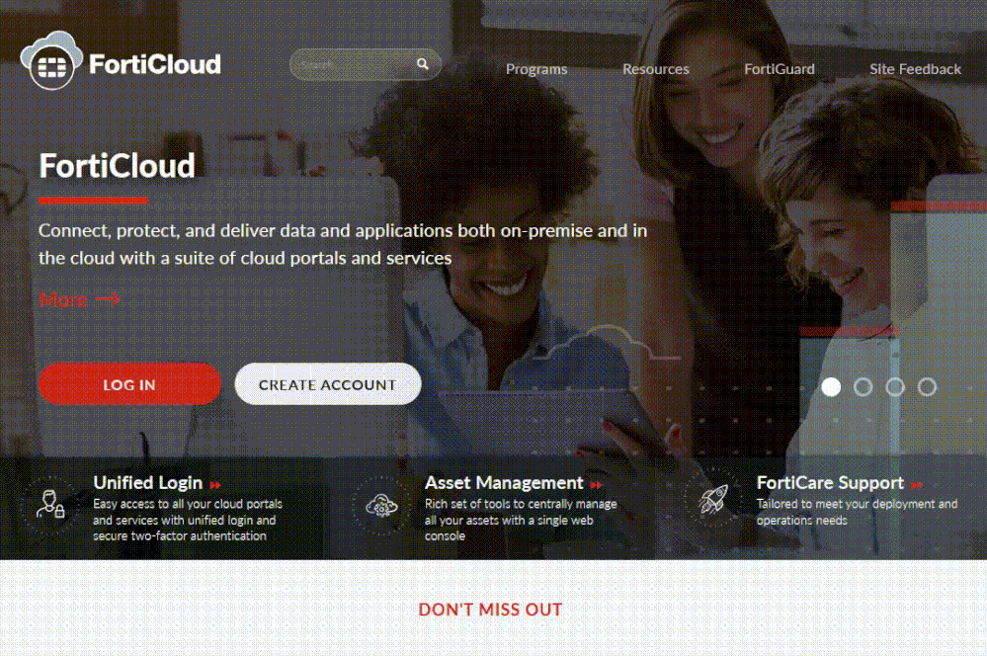Click the Asset Management cloud gear icon

[x=381, y=506]
